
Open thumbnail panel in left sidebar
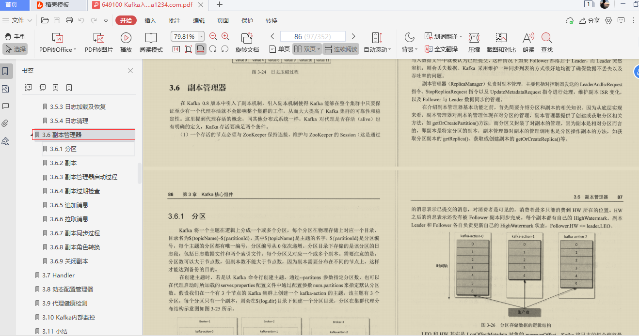tap(5, 89)
